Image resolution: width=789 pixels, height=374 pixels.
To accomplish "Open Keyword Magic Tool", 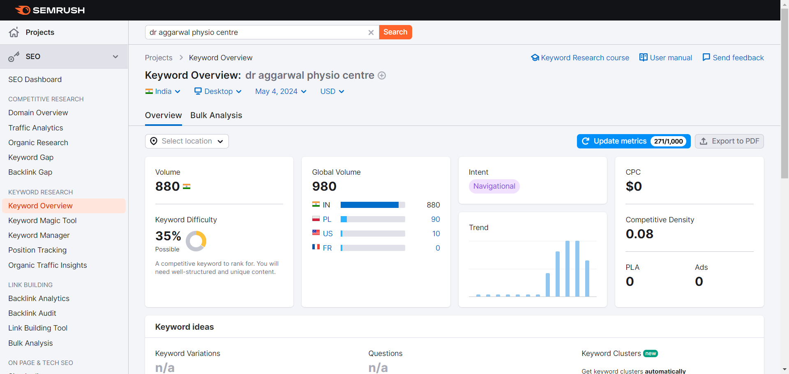I will point(42,221).
